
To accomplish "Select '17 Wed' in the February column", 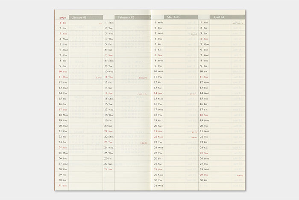I will pos(109,110).
